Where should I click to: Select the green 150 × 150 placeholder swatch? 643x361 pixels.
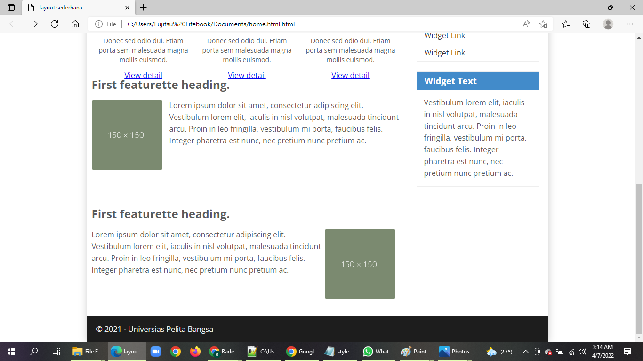tap(127, 135)
